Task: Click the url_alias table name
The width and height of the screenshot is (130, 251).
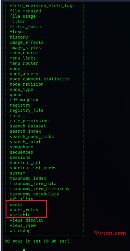Action: tap(21, 199)
